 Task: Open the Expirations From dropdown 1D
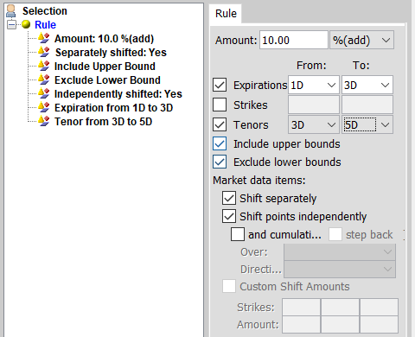314,85
